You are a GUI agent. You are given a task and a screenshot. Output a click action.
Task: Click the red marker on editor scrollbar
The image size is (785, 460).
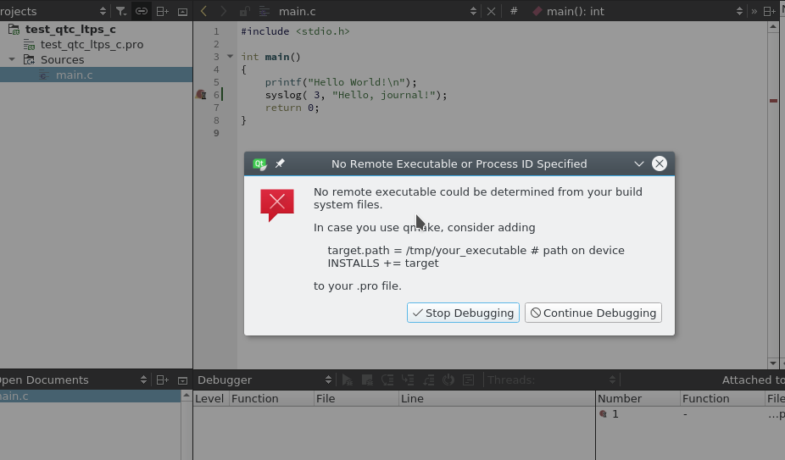[x=773, y=101]
